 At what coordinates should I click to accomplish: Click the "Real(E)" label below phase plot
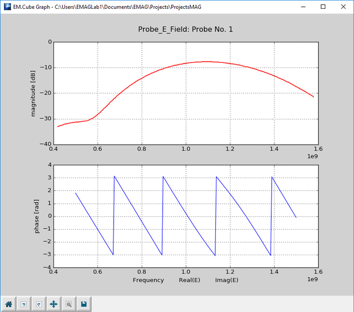189,280
